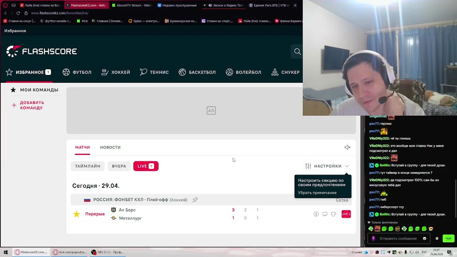This screenshot has width=457, height=257.
Task: Switch to FlashscoreKZ taskbar window
Action: (31, 252)
